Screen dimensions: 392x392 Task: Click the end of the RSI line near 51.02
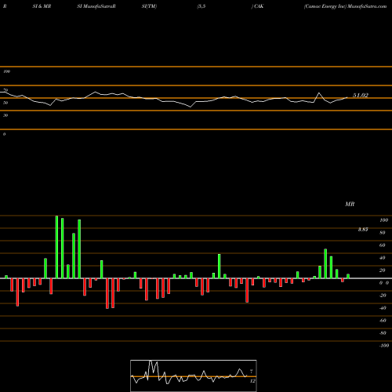(347, 97)
